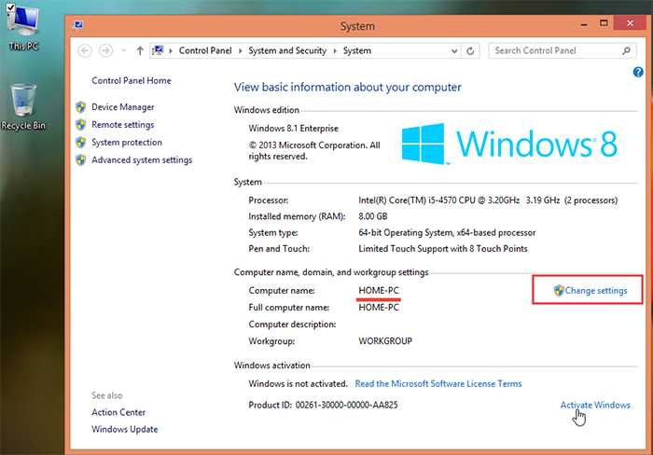The height and width of the screenshot is (455, 653).
Task: Click the search magnifier icon
Action: point(626,50)
